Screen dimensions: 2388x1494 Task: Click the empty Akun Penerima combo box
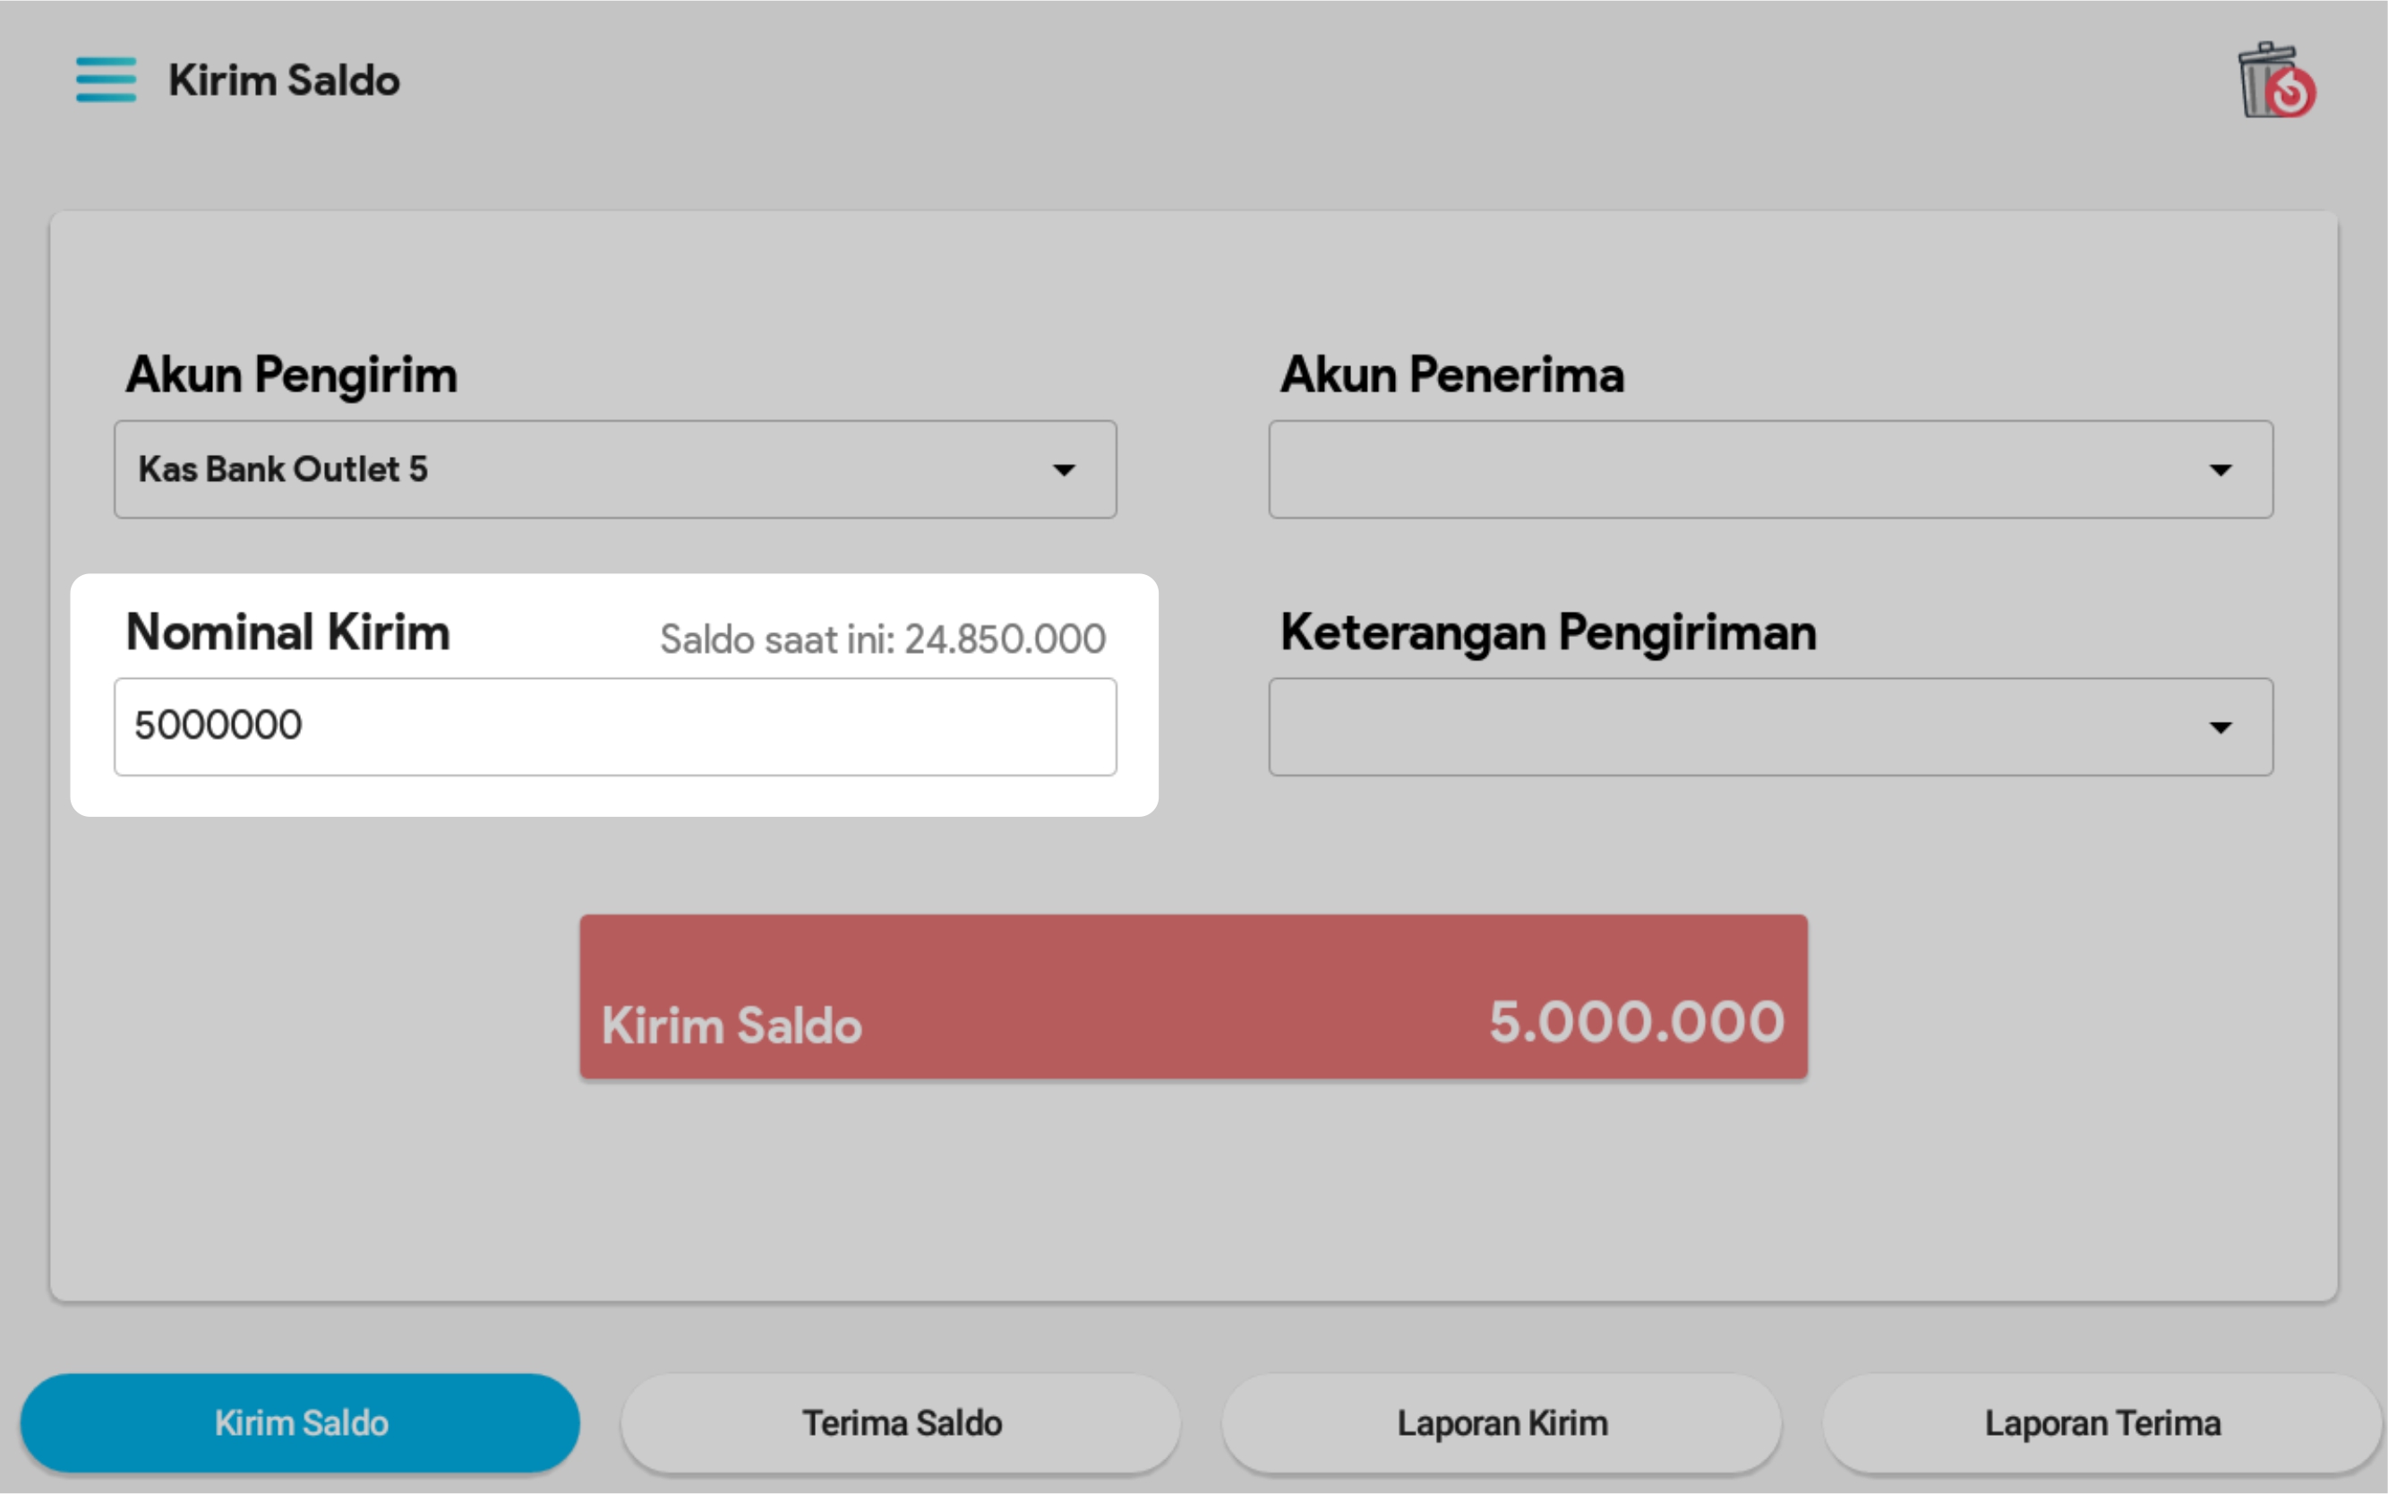[1728, 470]
